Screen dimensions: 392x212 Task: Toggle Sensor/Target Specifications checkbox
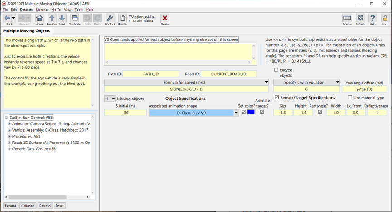[x=276, y=97]
